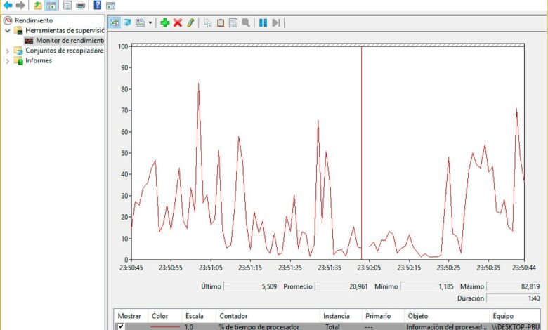Click the Duración value field 1:40
548x330 pixels.
514,298
